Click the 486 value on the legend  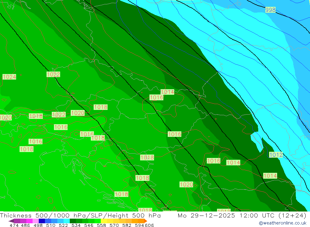point(25,225)
